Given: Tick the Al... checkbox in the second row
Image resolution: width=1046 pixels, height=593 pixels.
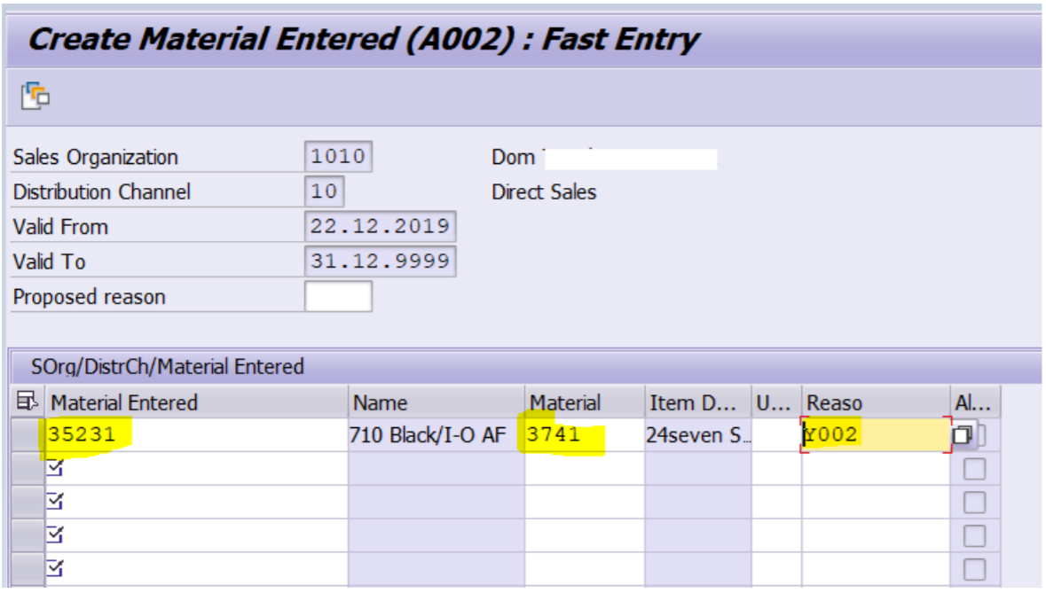Looking at the screenshot, I should [974, 469].
